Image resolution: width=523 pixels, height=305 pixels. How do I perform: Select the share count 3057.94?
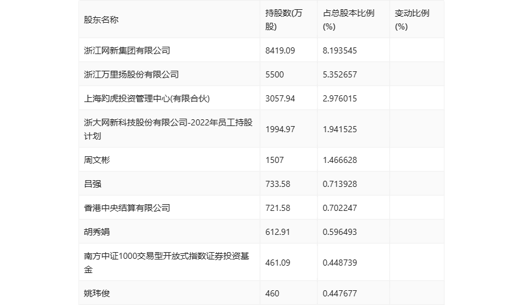click(280, 98)
